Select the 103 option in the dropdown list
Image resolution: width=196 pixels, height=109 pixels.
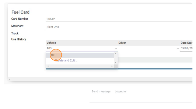coord(80,55)
